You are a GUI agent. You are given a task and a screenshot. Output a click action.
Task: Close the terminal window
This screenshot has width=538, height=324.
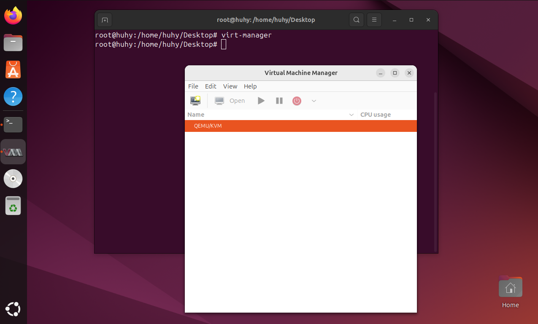click(428, 20)
